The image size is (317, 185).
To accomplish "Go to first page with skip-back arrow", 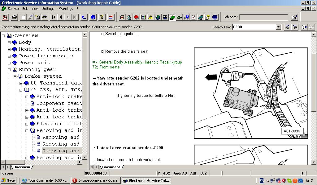I will pyautogui.click(x=54, y=17).
